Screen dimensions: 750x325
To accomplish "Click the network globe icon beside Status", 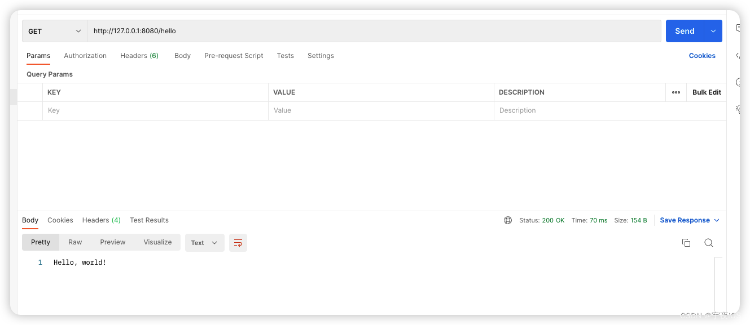I will [508, 220].
